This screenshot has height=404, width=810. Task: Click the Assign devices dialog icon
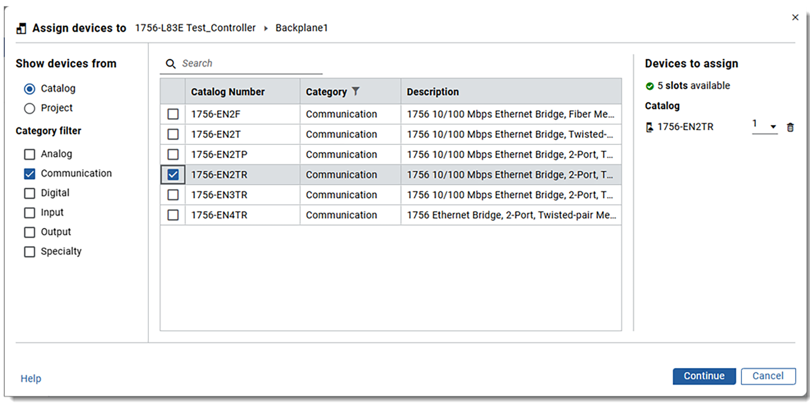[21, 28]
